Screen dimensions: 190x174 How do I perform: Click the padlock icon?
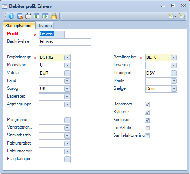coord(54,16)
